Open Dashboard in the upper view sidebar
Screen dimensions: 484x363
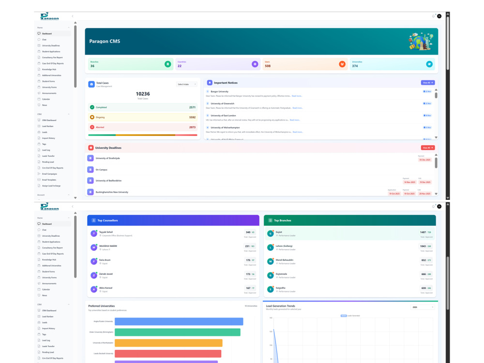[54, 34]
